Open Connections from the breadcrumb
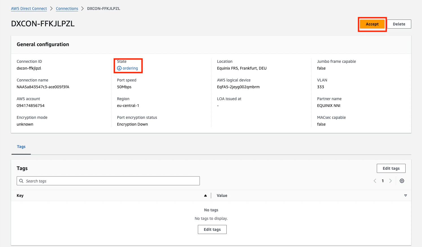The image size is (422, 247). (x=67, y=8)
